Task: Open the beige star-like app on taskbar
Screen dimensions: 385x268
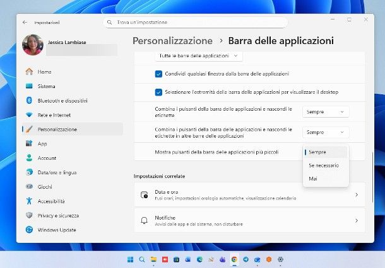Action: point(211,259)
